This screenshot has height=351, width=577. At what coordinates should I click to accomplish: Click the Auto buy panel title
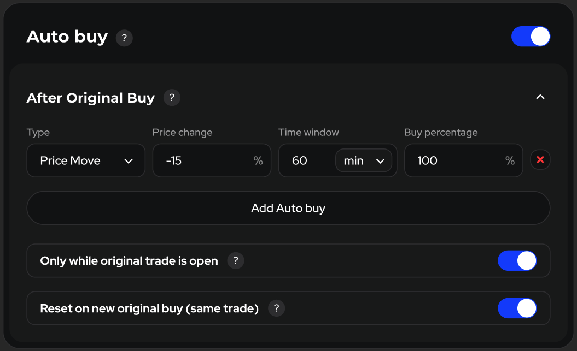[x=67, y=37]
